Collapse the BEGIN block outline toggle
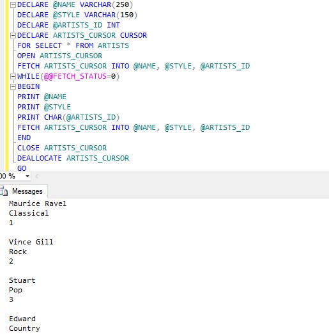Viewport: 329px width, 334px height. [13, 86]
